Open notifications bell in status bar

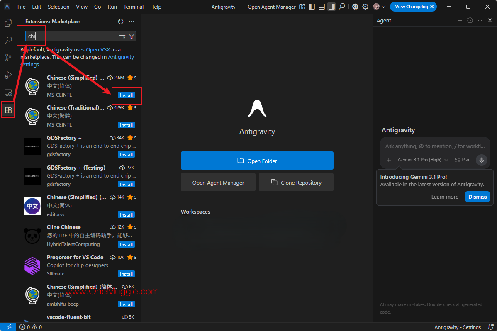(x=491, y=327)
